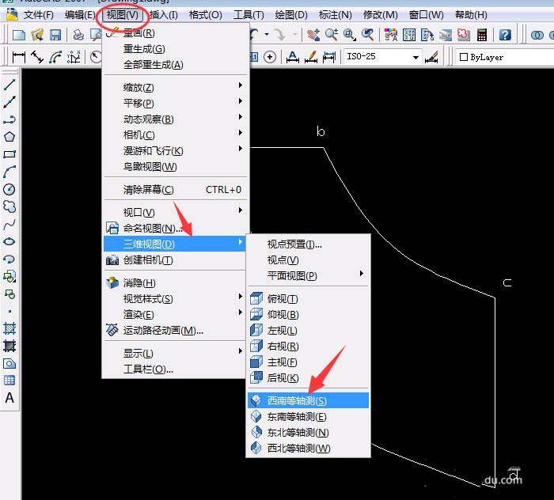Expand the 视觉样式(S) submenu
This screenshot has width=554, height=500.
175,299
